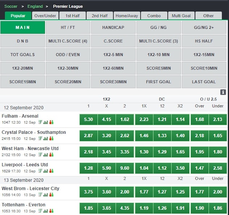Open the Multi Goal tab
The height and width of the screenshot is (215, 229).
click(181, 16)
